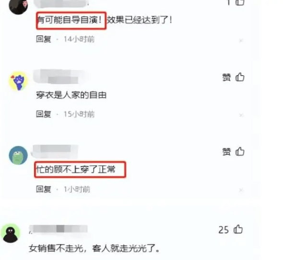Open blurred username above '穿衣是人家的自由'

(59, 77)
